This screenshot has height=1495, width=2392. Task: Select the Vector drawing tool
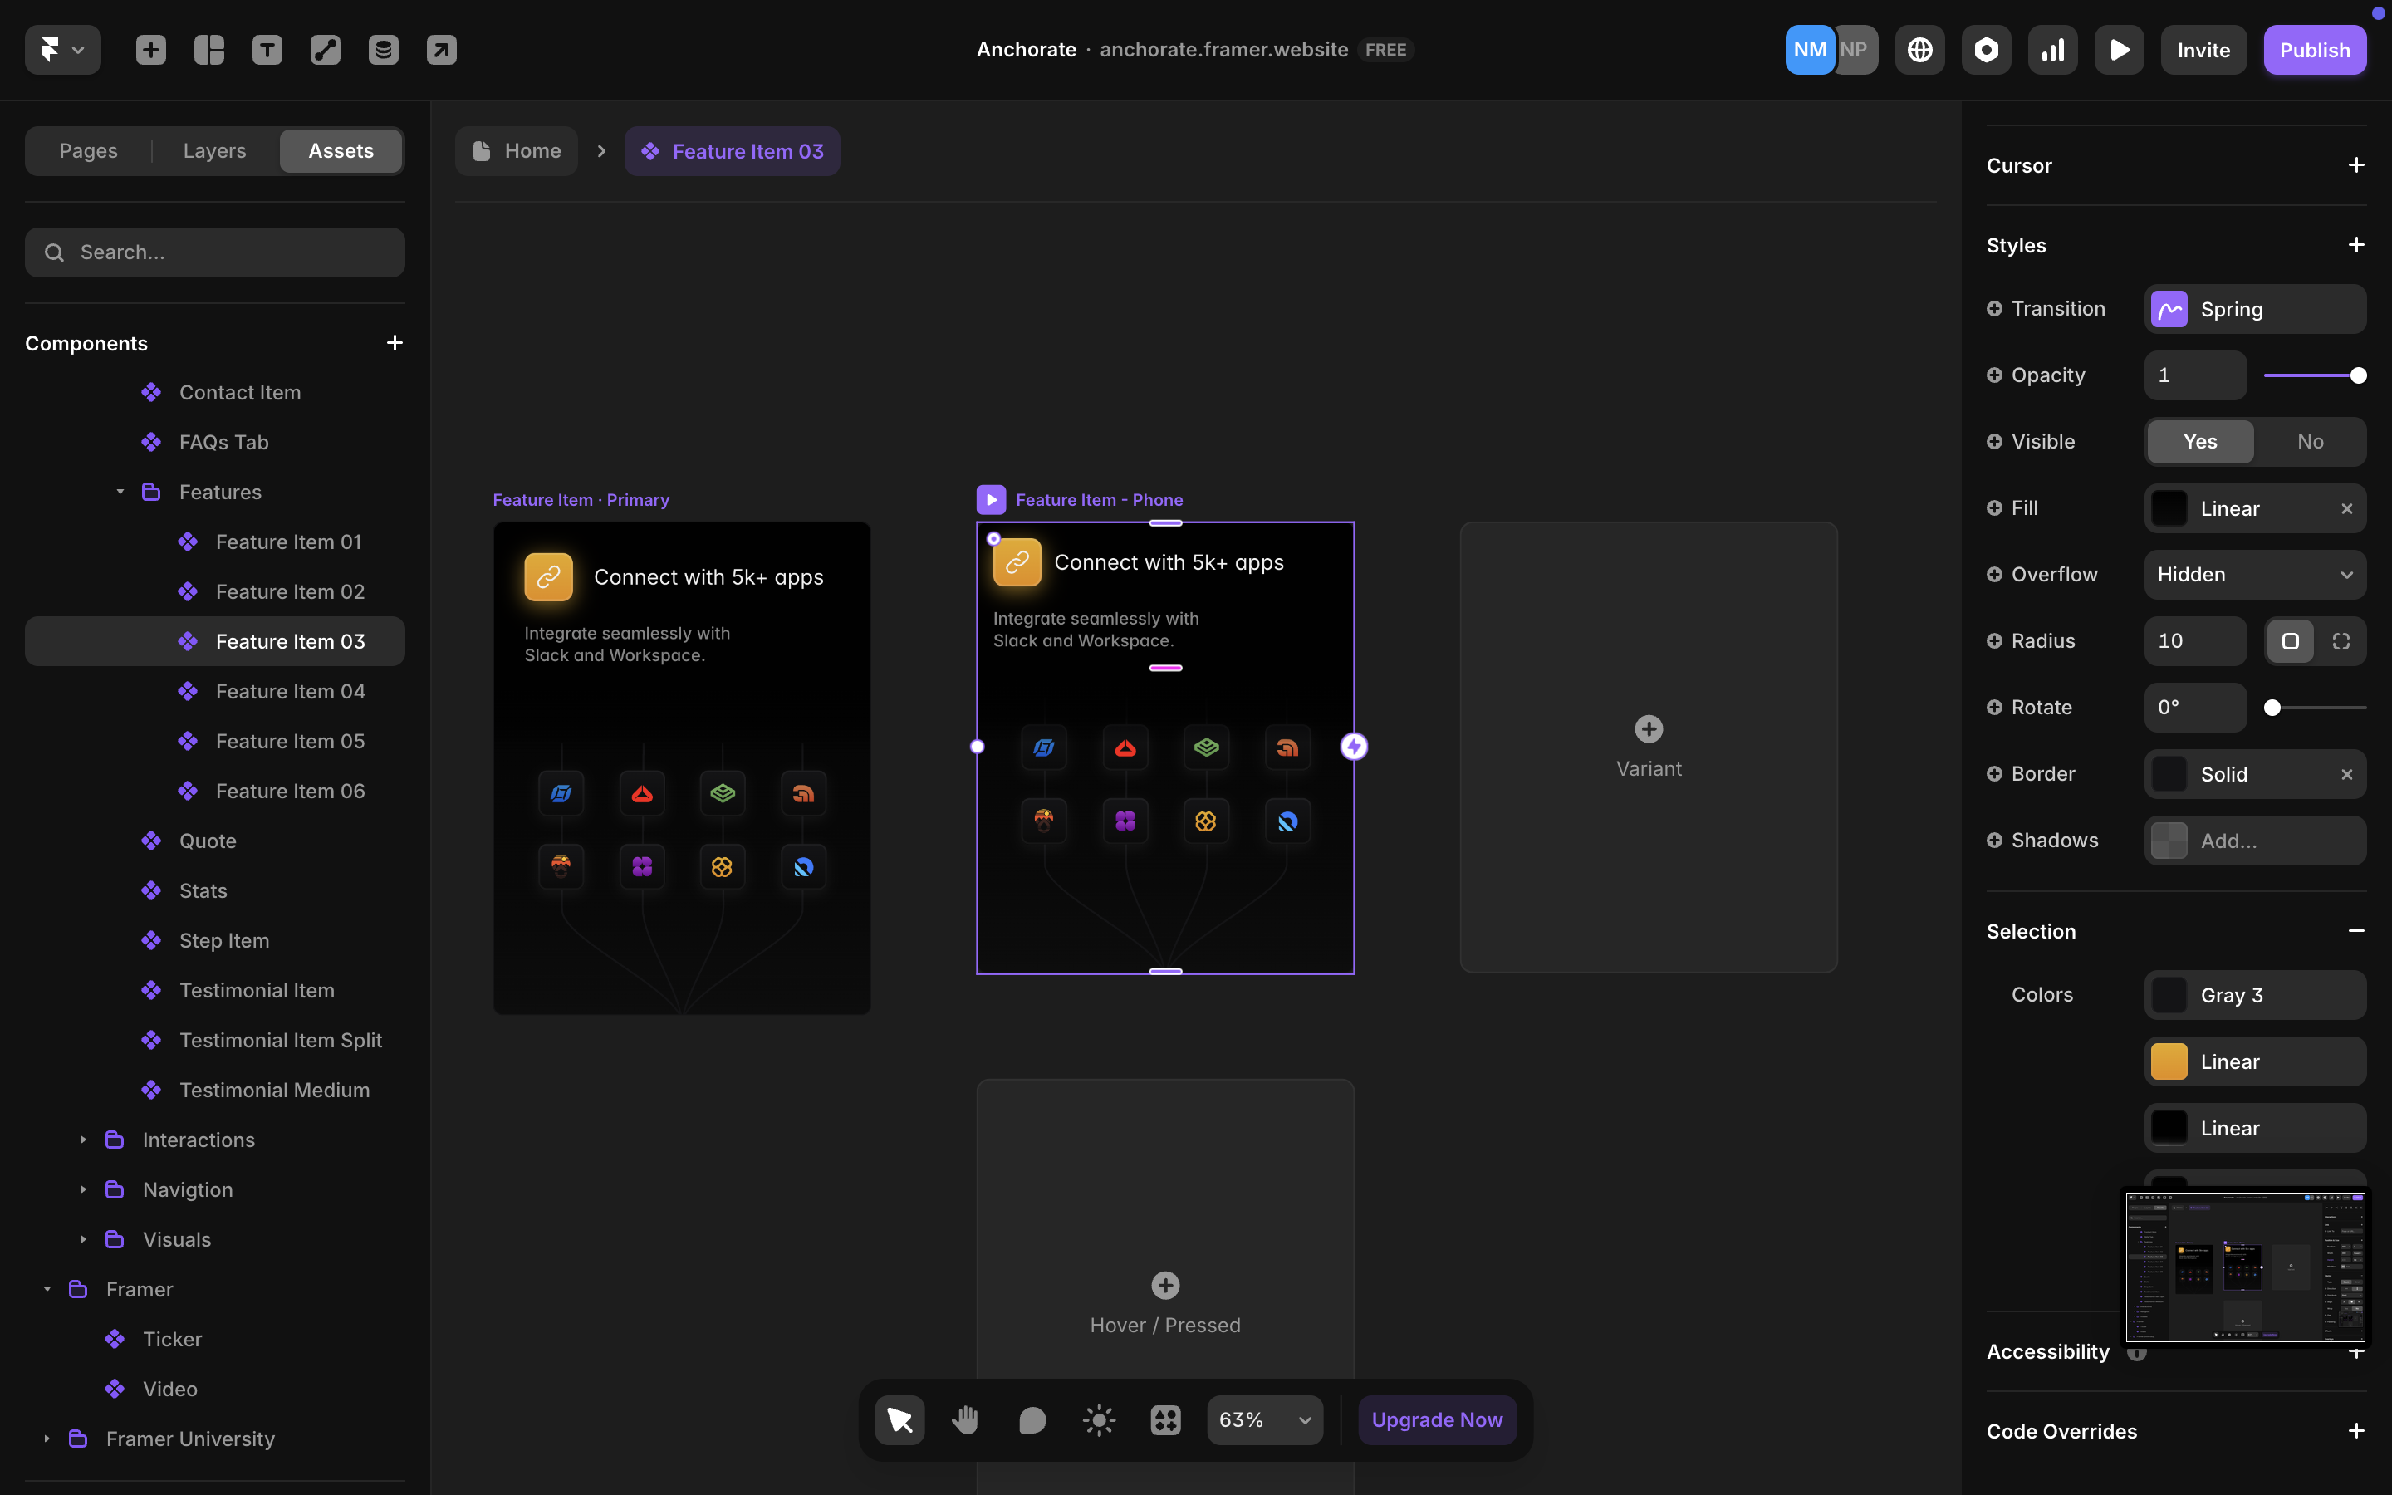[326, 50]
